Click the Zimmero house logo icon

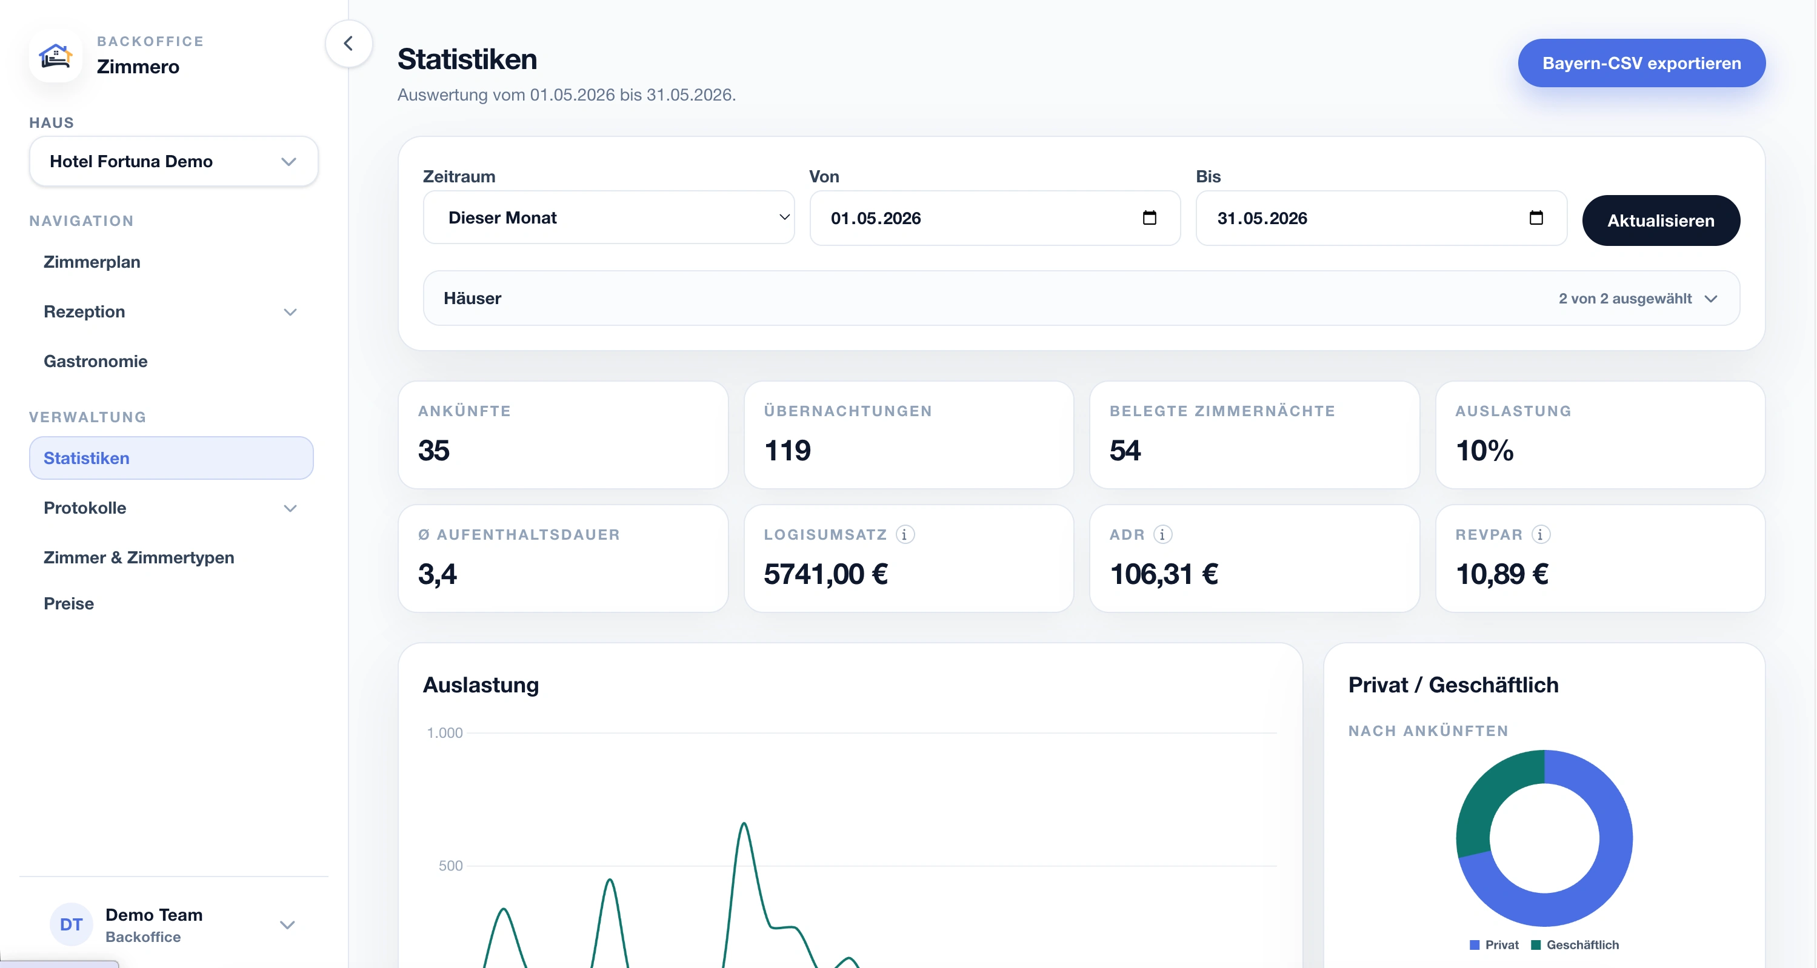pos(56,55)
